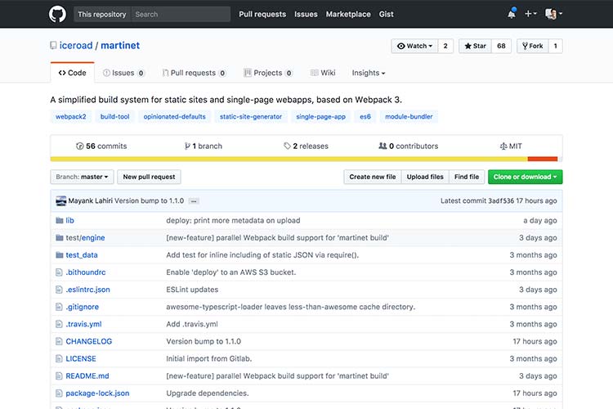
Task: Open the lib folder
Action: (x=70, y=220)
